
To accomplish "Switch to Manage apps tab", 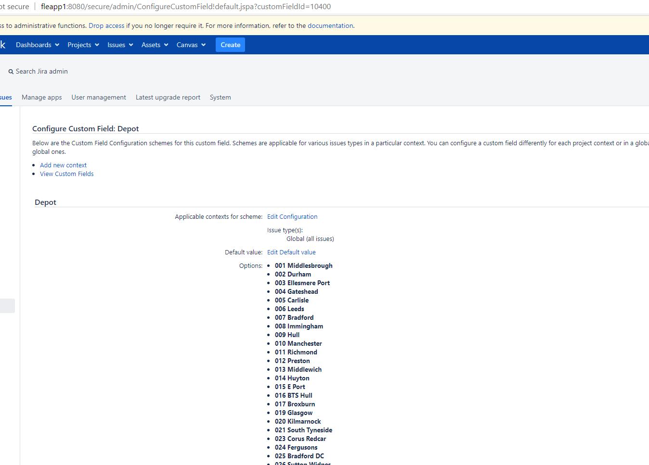I will tap(42, 97).
